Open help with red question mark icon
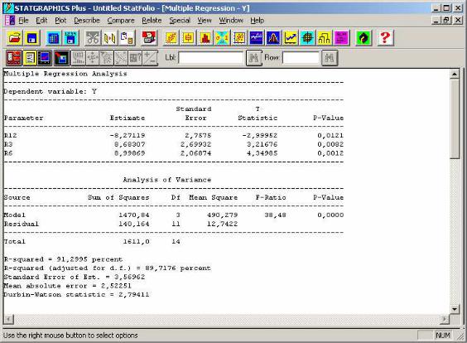 click(385, 38)
